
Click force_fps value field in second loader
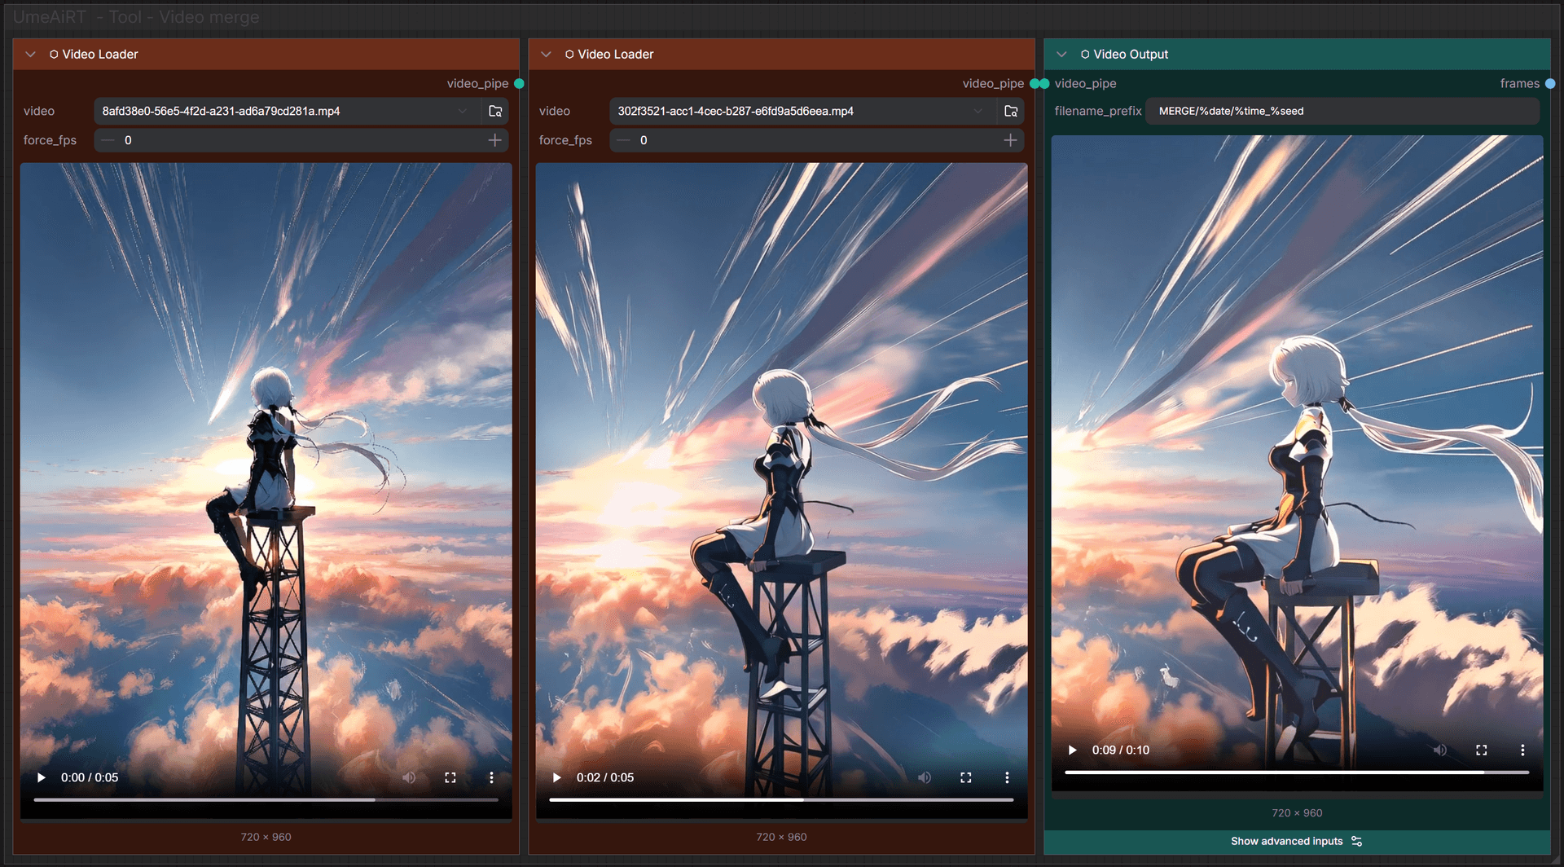(x=817, y=140)
